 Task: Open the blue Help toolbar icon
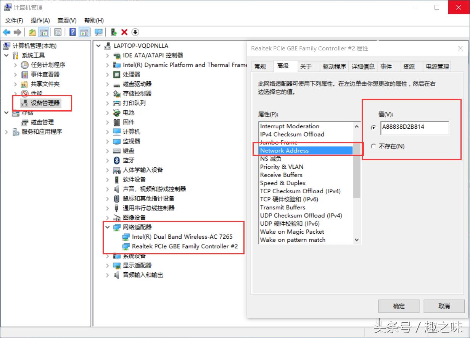click(72, 32)
